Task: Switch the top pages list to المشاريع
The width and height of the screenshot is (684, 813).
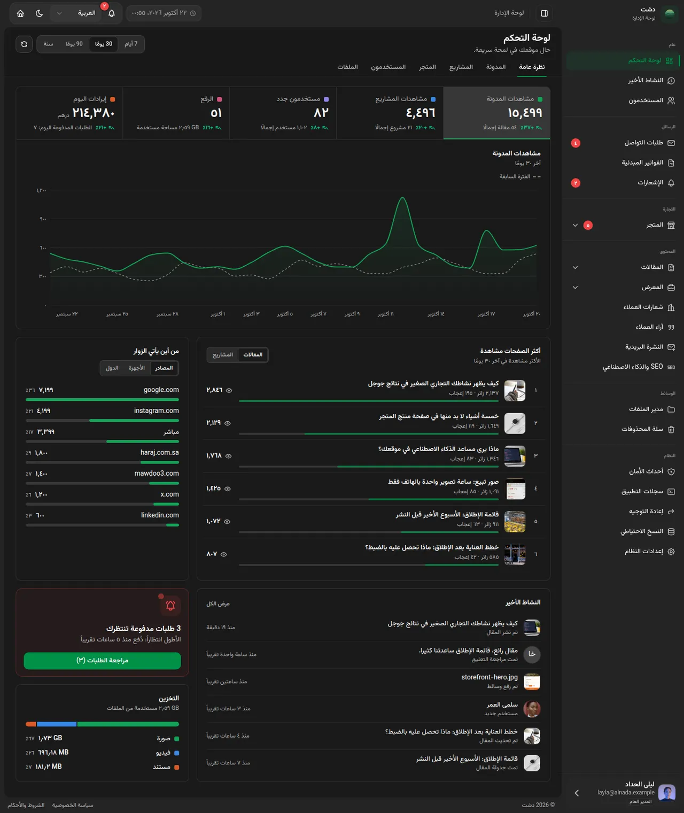Action: tap(223, 355)
